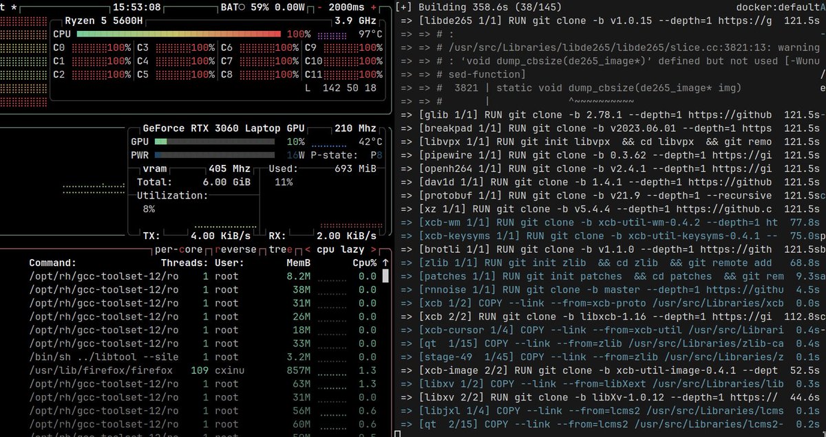The width and height of the screenshot is (826, 437).
Task: Click the C0 core usage meter
Action: 92,48
